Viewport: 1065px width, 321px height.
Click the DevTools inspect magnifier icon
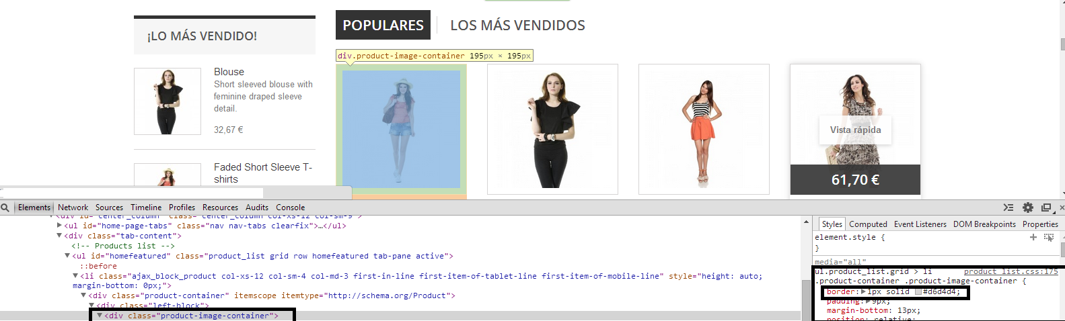(x=5, y=208)
